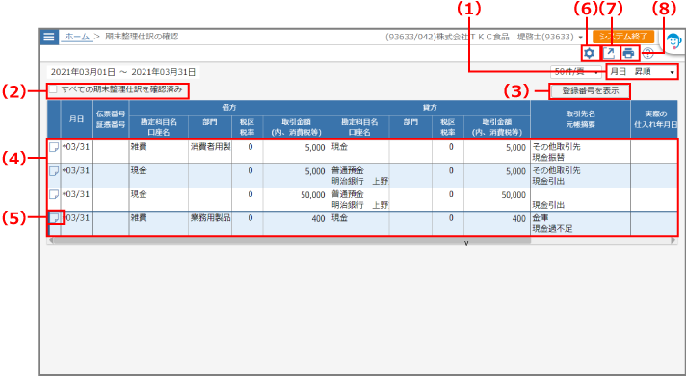Click the printer icon
686x376 pixels.
[629, 53]
